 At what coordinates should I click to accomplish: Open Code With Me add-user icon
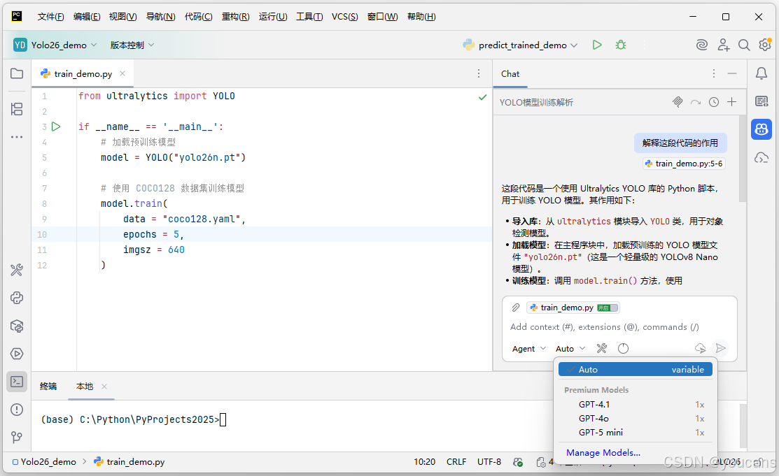(724, 45)
